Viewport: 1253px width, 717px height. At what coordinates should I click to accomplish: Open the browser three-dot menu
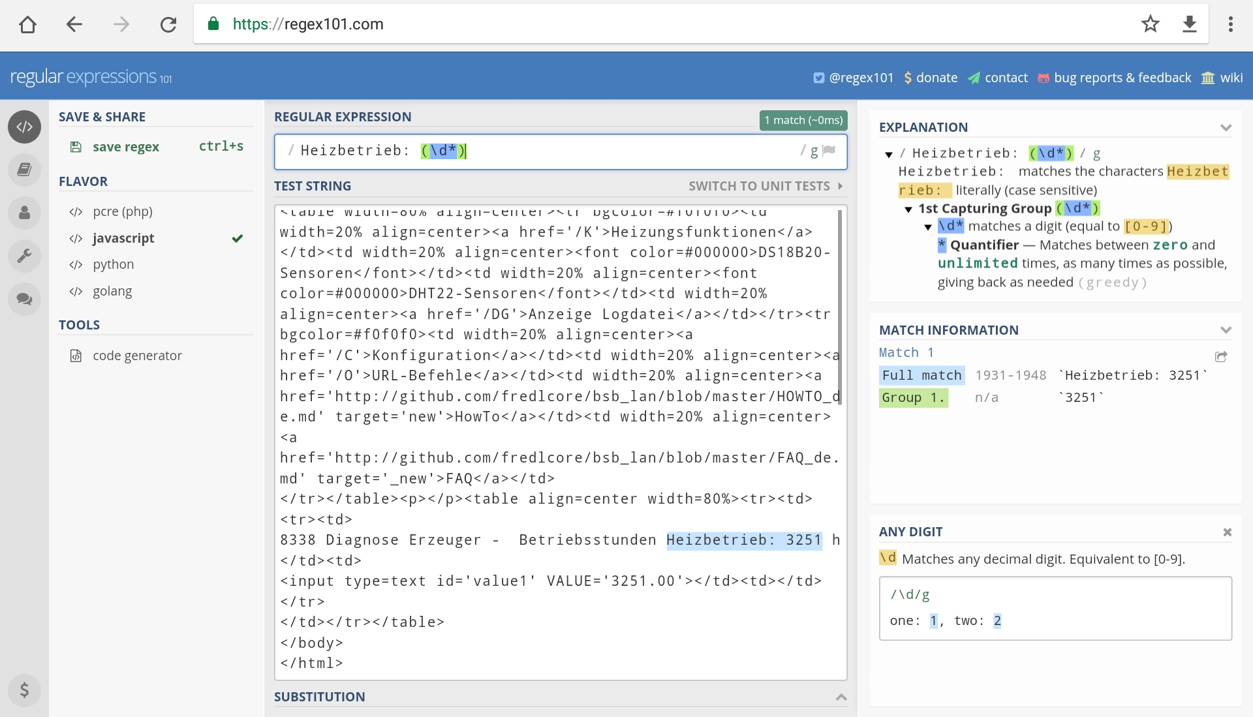(1231, 24)
